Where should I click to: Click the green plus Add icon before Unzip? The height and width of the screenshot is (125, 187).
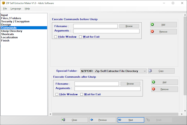[x=153, y=25]
